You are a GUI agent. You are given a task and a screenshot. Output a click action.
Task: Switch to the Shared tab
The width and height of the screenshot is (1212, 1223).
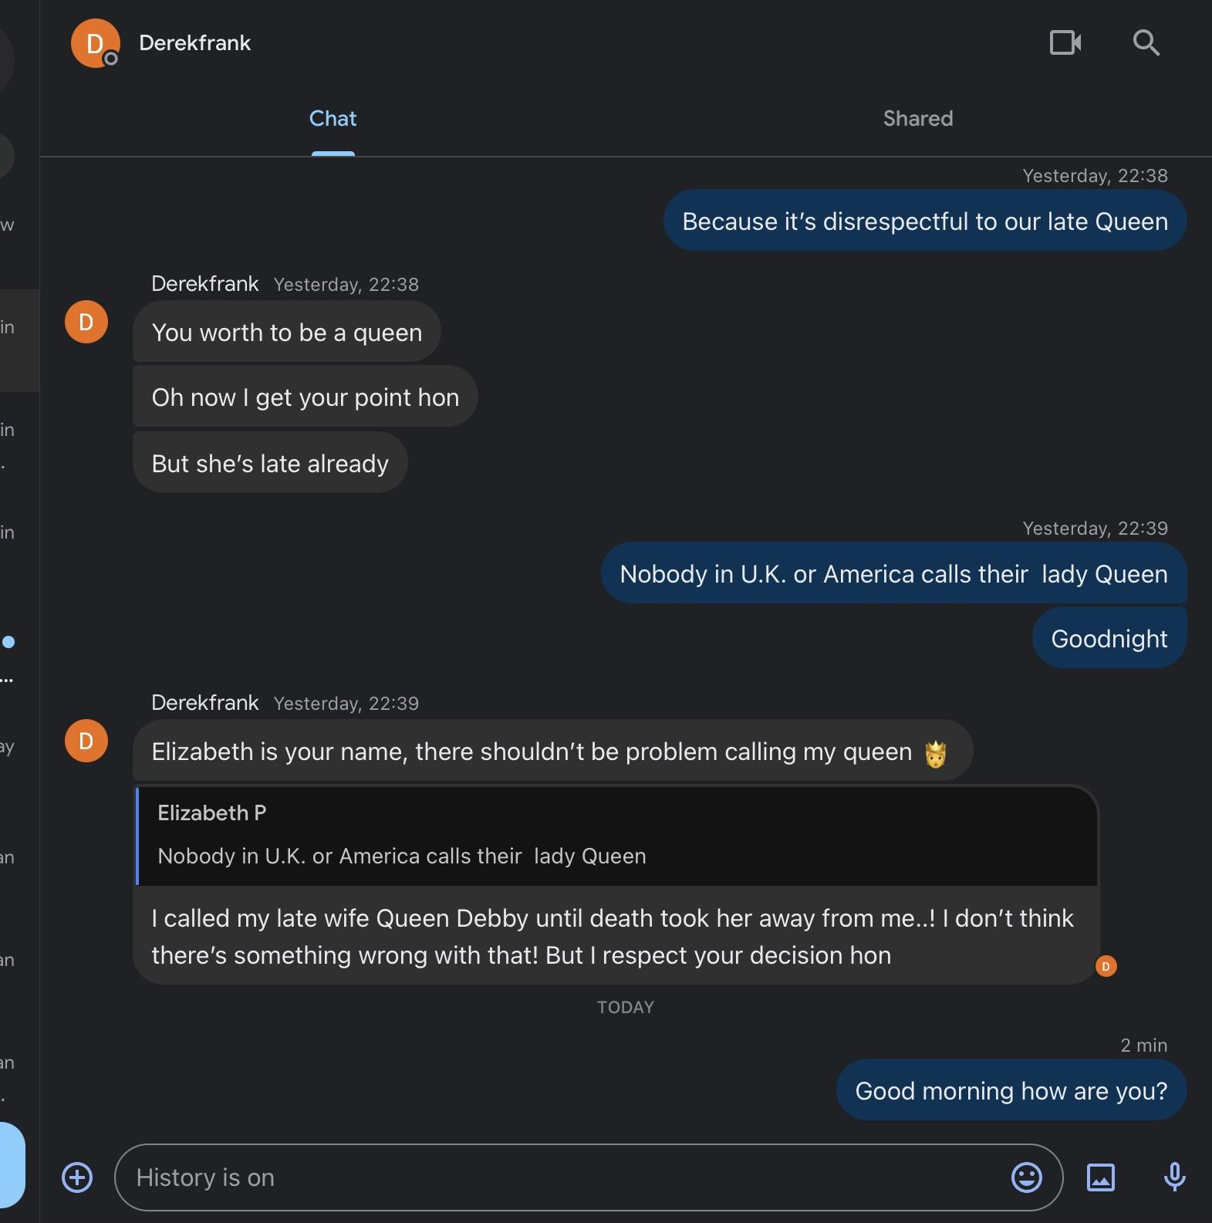[x=917, y=118]
